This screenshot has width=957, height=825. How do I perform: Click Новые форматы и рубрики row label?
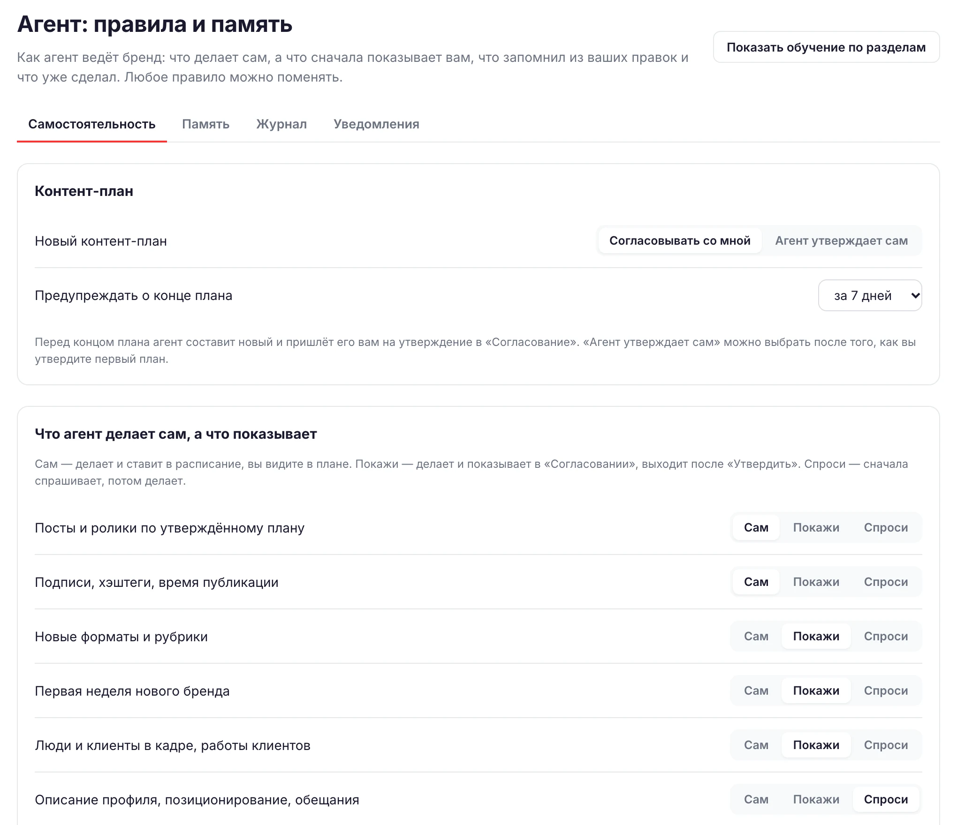point(121,637)
